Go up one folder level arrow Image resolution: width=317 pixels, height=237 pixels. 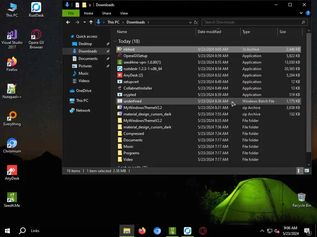(91, 22)
